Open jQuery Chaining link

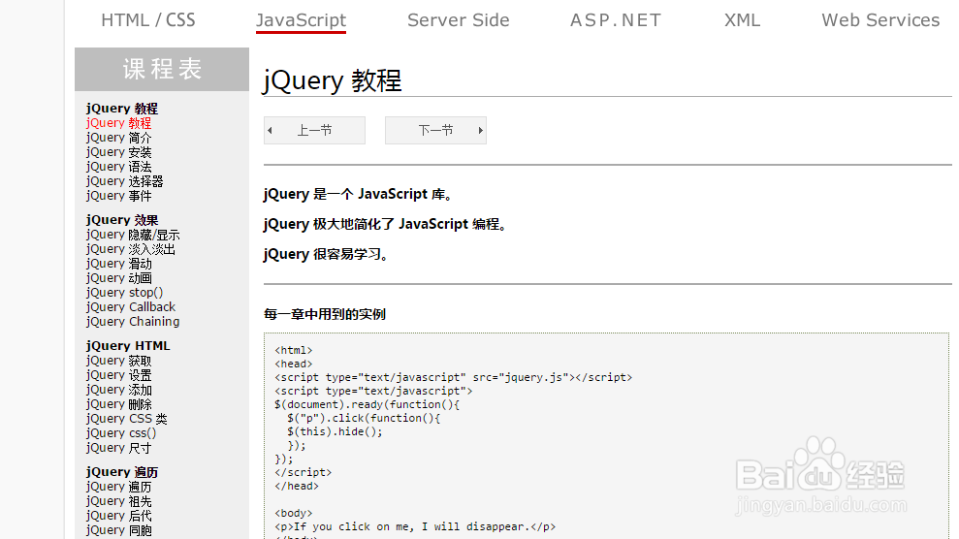pos(133,322)
